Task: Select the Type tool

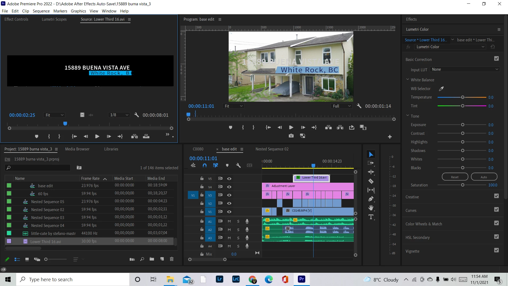Action: click(371, 217)
